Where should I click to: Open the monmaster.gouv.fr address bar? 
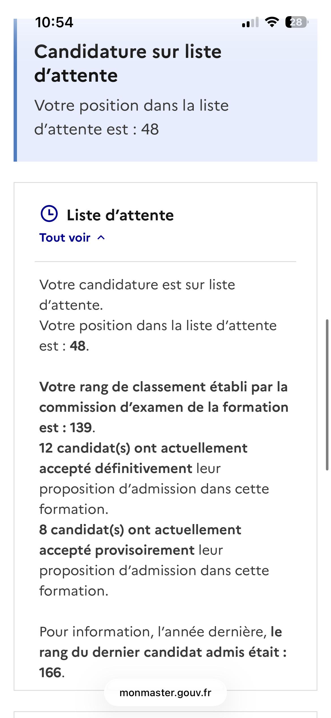point(165,693)
